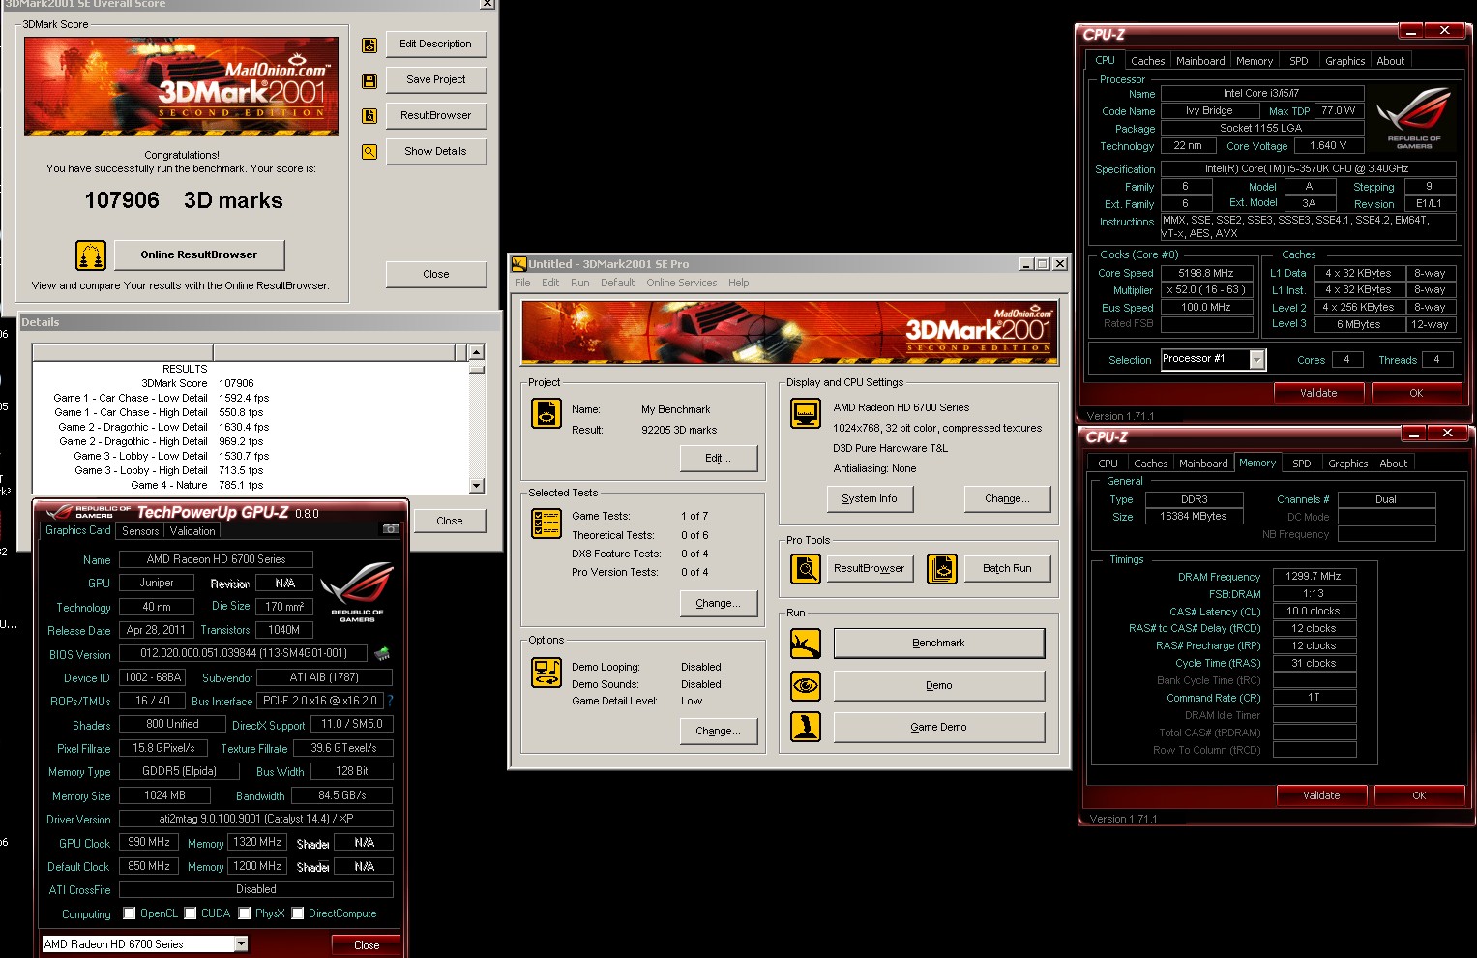Click the Edit Description button
This screenshot has width=1477, height=958.
tap(435, 45)
